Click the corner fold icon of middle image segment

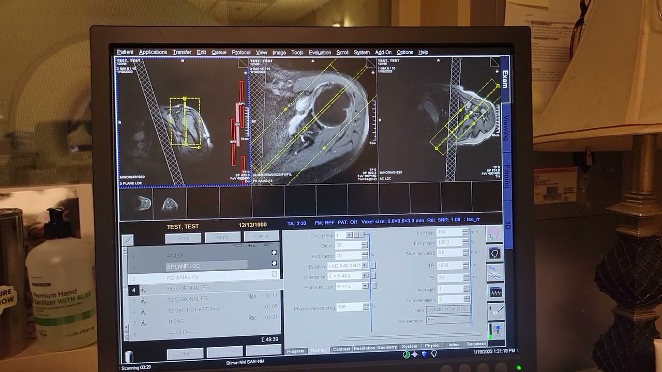coord(370,63)
